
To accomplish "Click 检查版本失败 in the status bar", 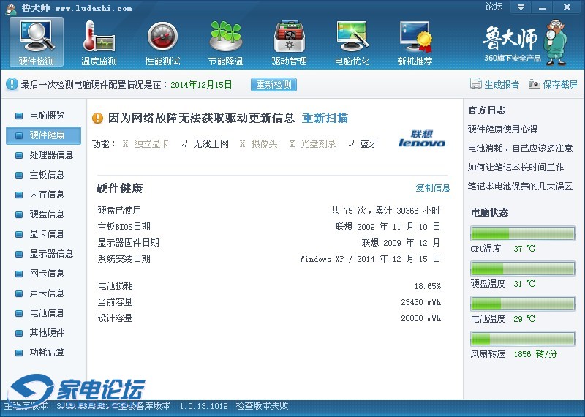I will click(262, 406).
